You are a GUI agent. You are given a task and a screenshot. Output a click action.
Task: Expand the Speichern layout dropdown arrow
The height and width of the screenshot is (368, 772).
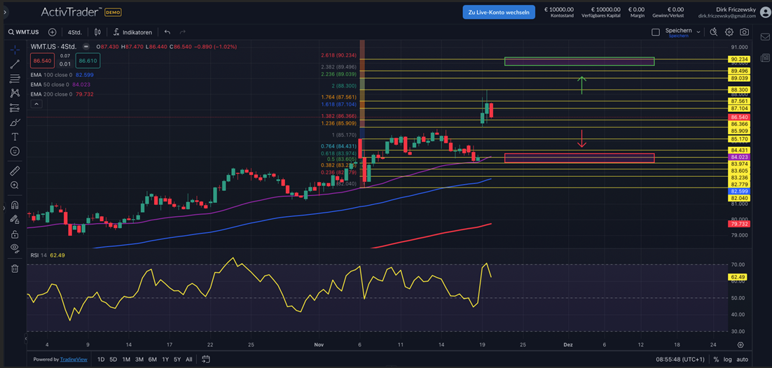click(x=698, y=31)
